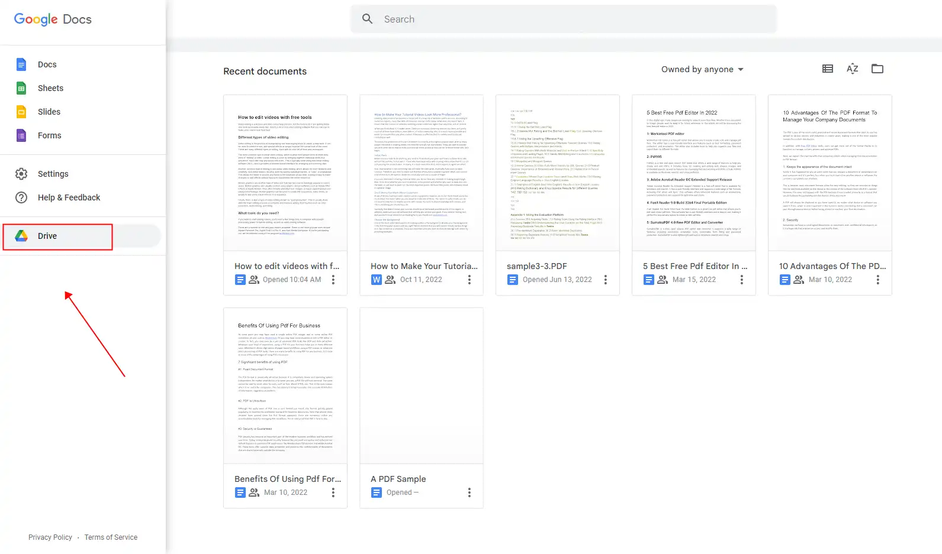942x554 pixels.
Task: Click the 'Oct 11, 2022' date text
Action: [x=421, y=280]
